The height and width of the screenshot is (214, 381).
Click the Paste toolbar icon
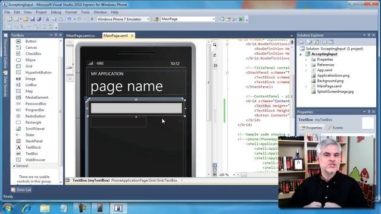(x=61, y=19)
